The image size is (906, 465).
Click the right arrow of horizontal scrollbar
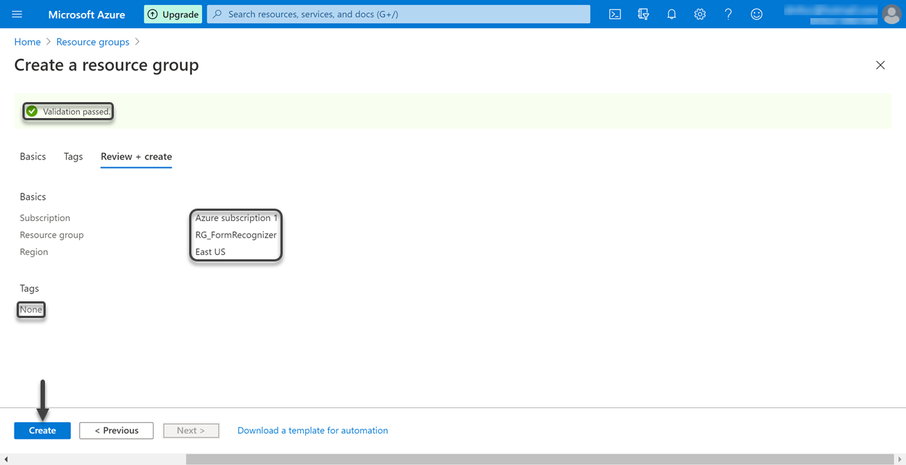899,459
